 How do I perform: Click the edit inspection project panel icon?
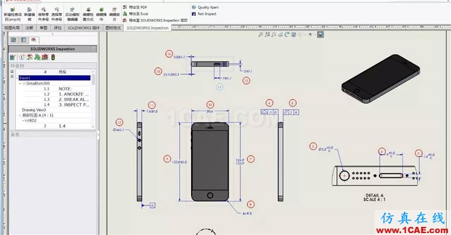coord(13,57)
